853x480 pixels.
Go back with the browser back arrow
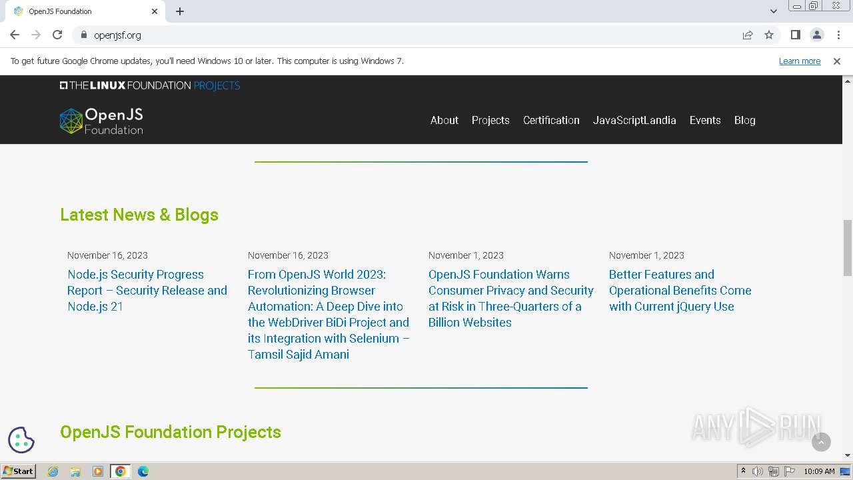point(15,35)
